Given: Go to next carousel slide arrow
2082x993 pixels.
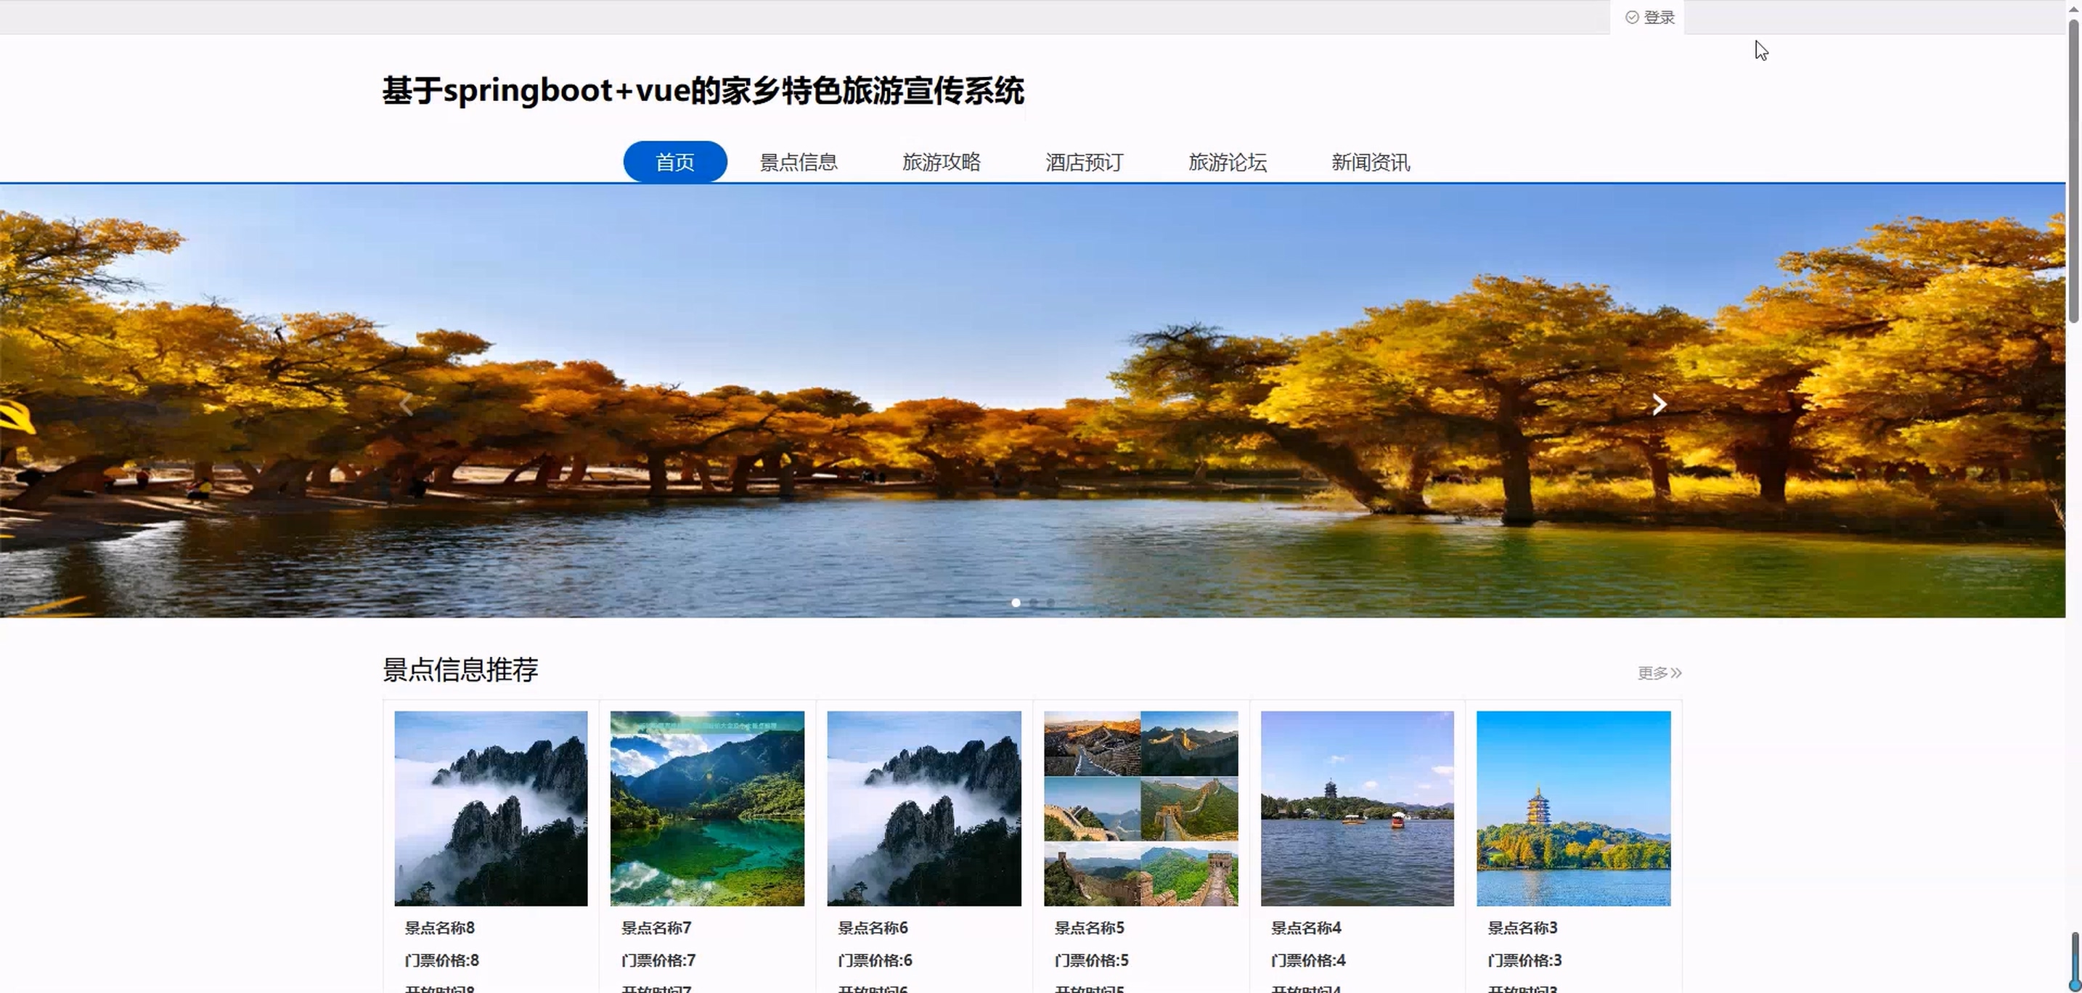Looking at the screenshot, I should coord(1659,405).
